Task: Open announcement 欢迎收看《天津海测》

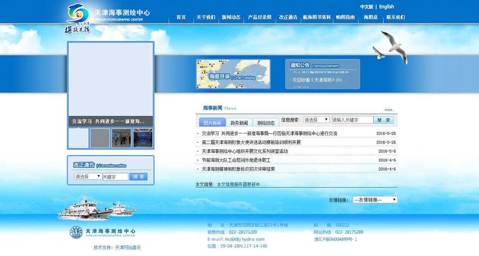Action: (319, 80)
